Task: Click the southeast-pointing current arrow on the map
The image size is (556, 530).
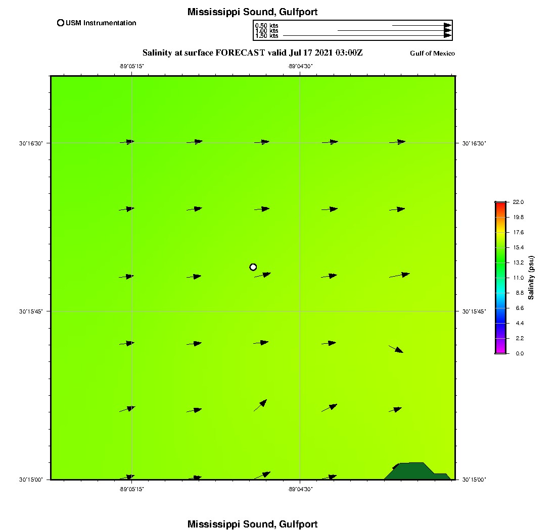Action: (x=396, y=349)
